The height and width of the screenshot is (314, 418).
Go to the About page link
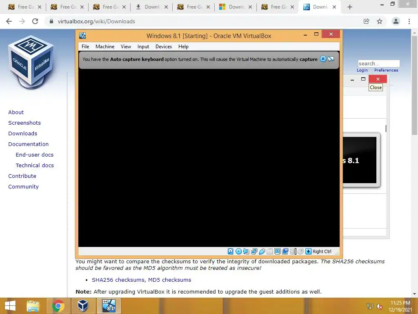(x=16, y=112)
